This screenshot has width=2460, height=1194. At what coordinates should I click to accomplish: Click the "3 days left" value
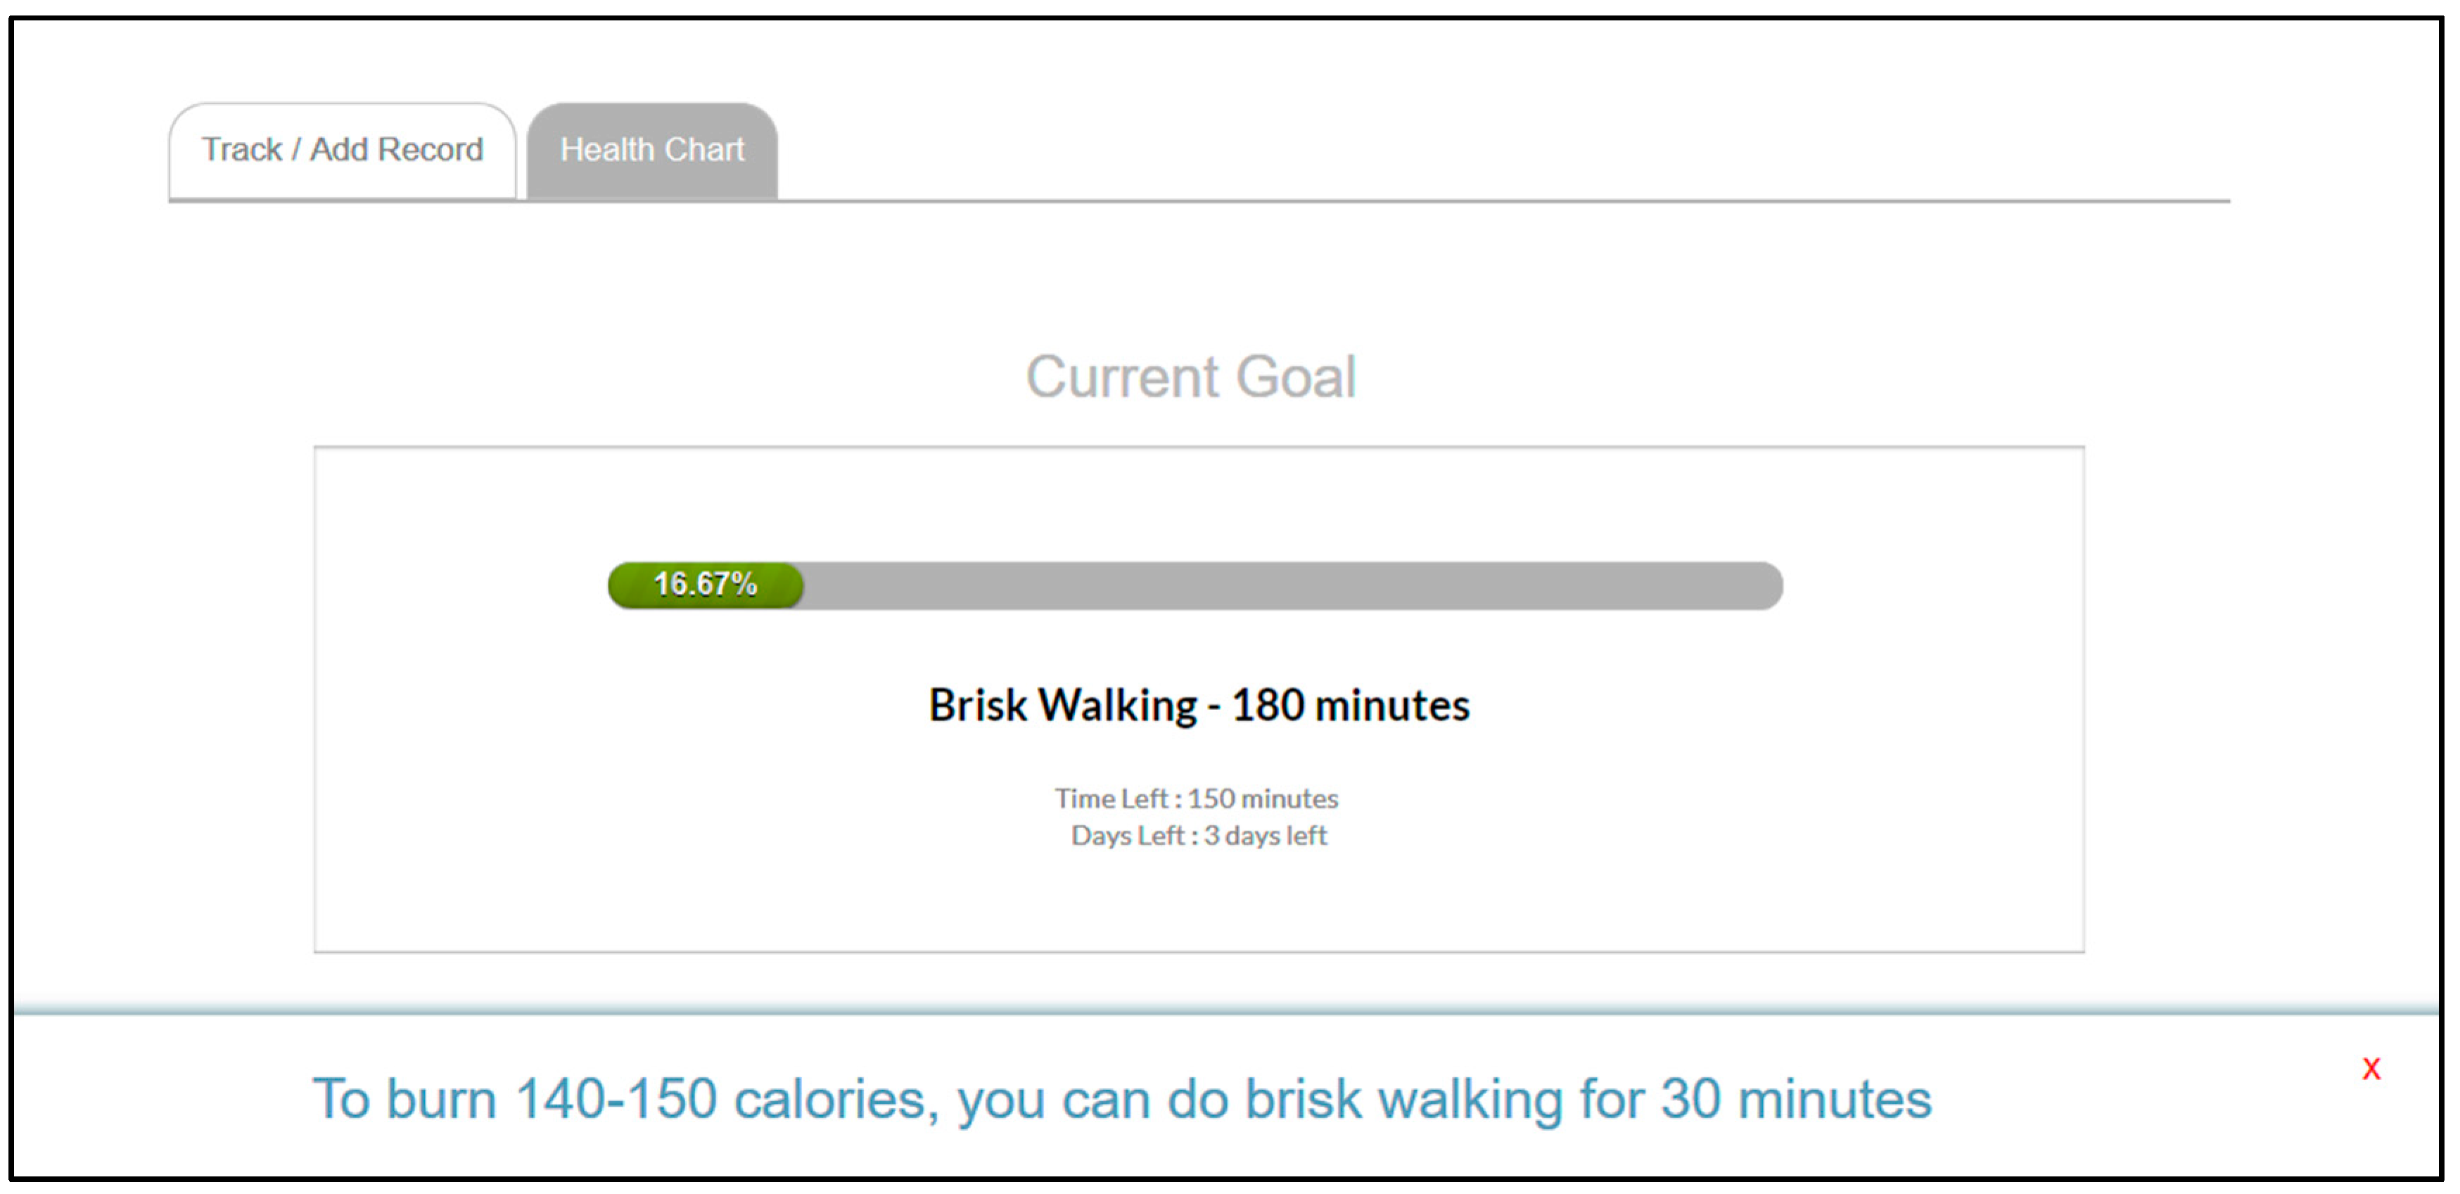pyautogui.click(x=1266, y=836)
